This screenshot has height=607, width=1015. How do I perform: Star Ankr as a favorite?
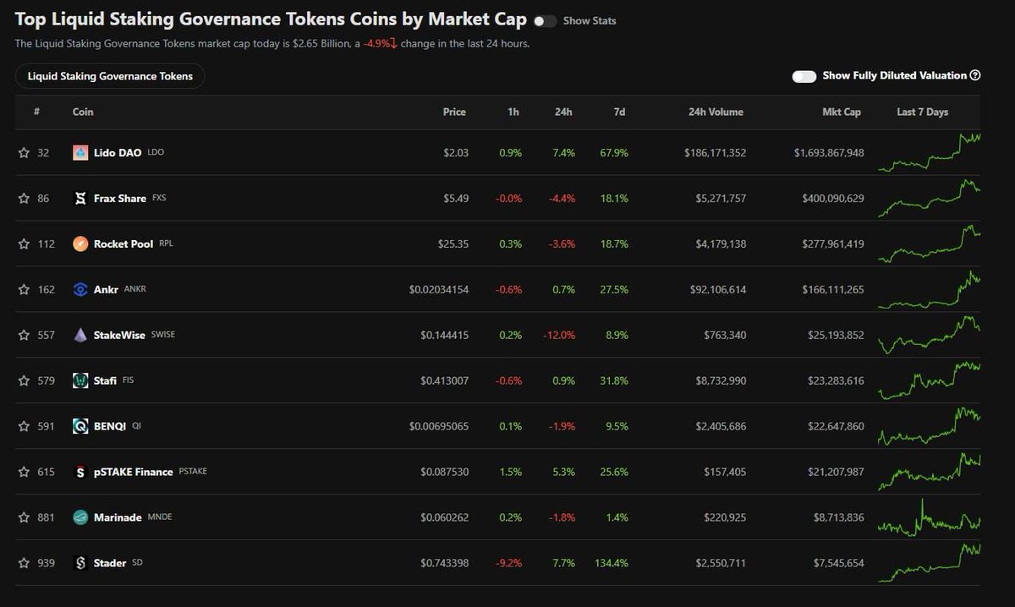pyautogui.click(x=24, y=290)
